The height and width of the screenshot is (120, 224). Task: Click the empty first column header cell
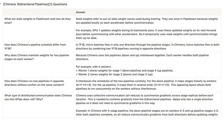tap(38, 12)
